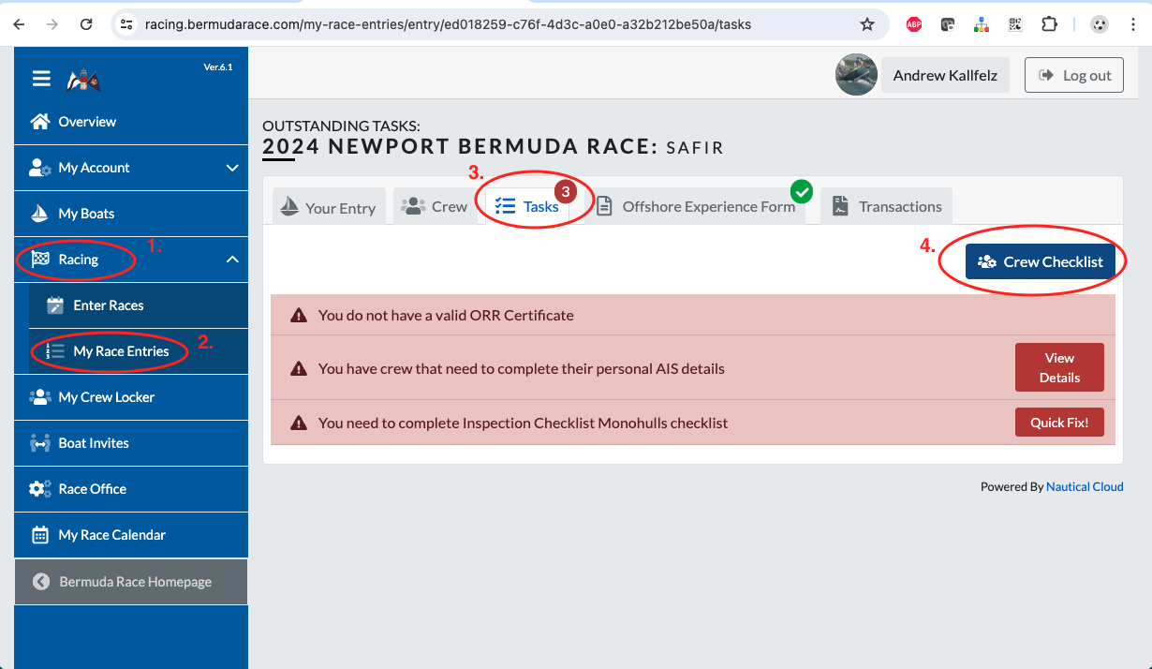Click the Log out button
Viewport: 1152px width, 669px height.
click(1074, 75)
